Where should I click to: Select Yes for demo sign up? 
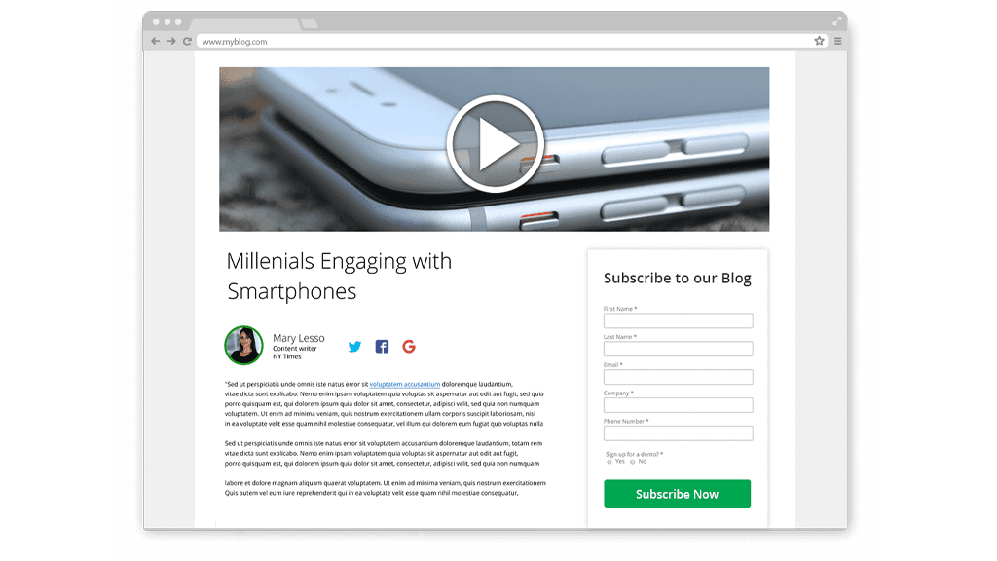tap(609, 462)
